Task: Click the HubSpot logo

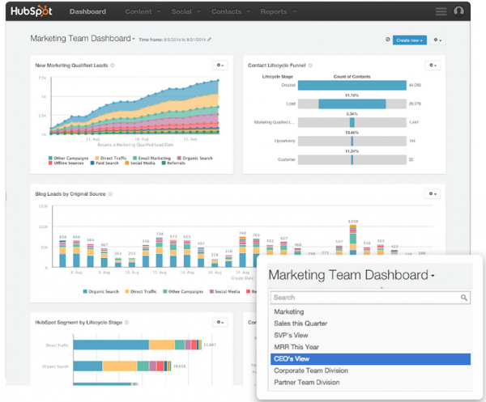Action: [x=32, y=11]
